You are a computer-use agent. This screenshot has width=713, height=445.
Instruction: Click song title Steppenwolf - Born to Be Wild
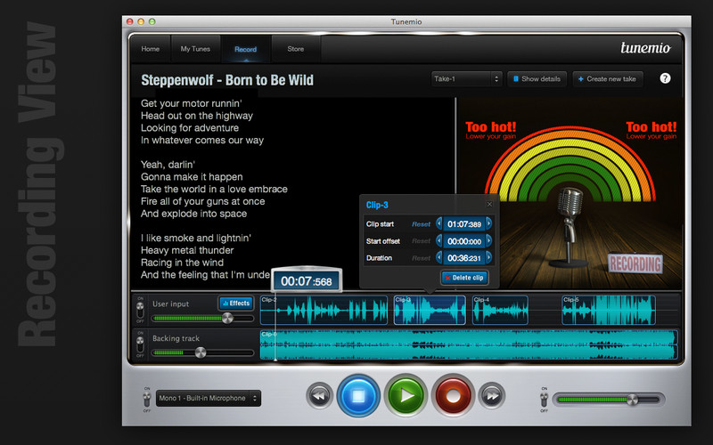point(227,80)
